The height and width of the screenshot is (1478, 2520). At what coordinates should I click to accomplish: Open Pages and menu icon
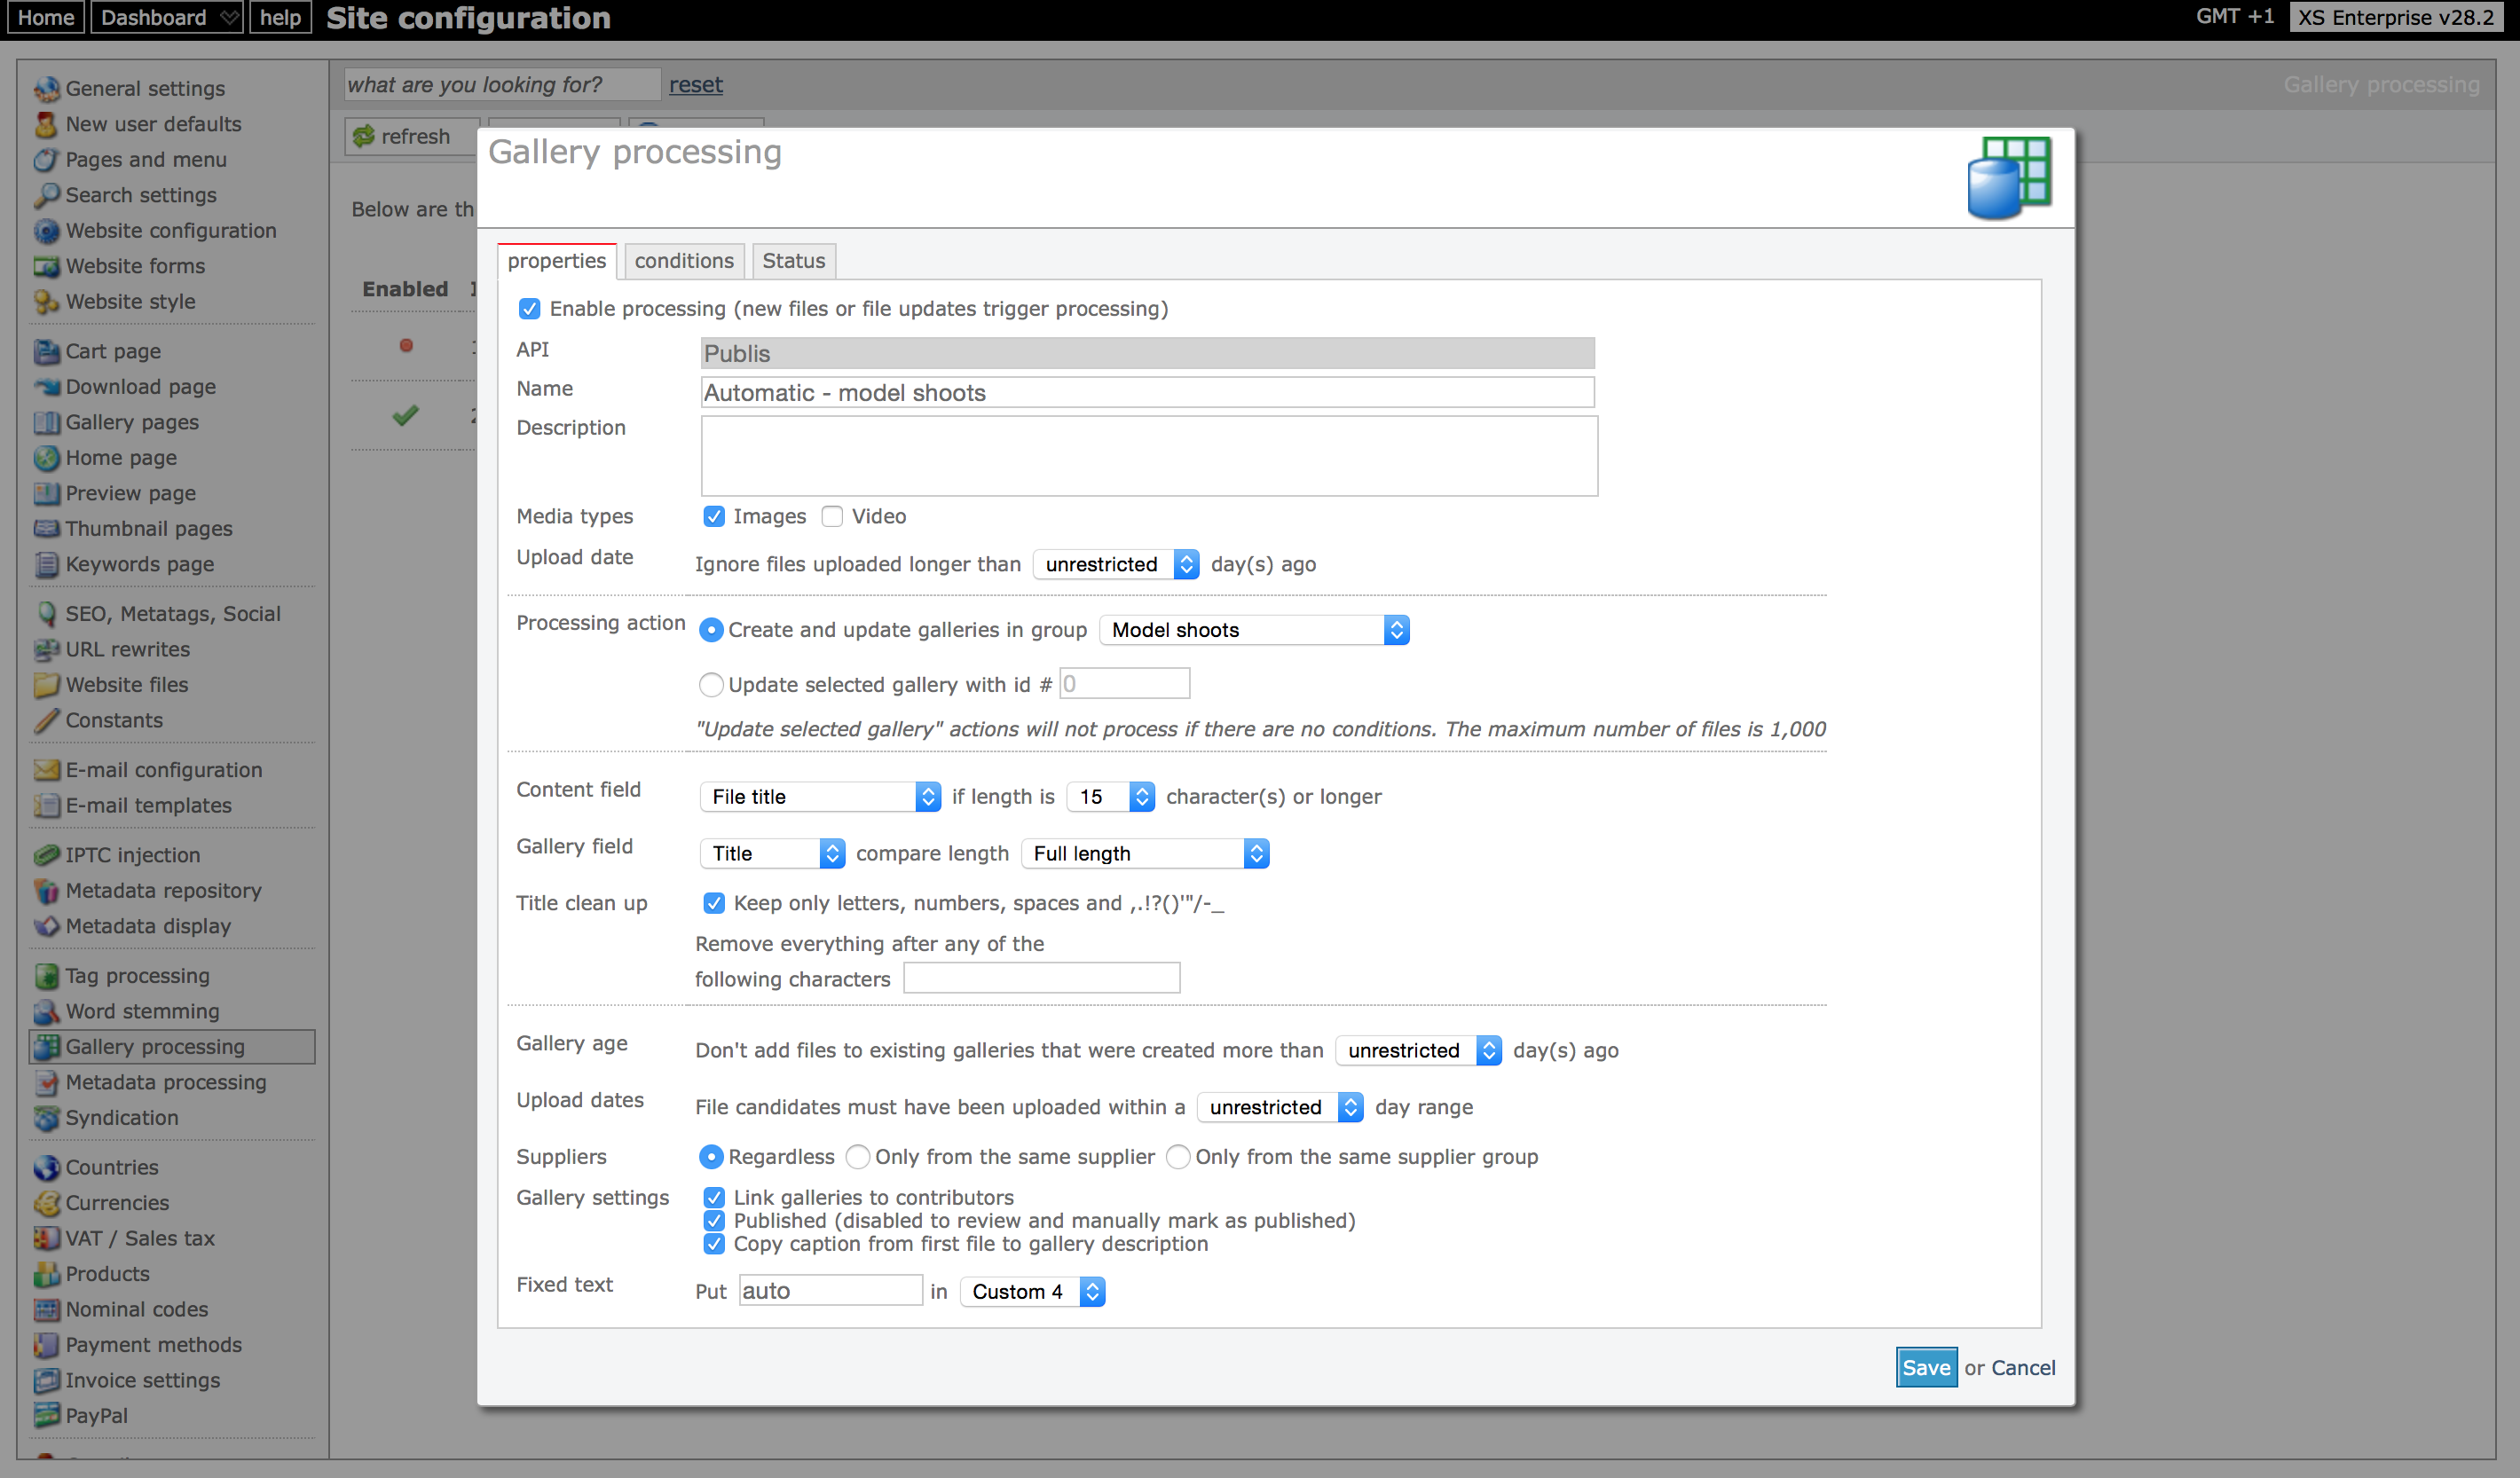click(x=46, y=160)
